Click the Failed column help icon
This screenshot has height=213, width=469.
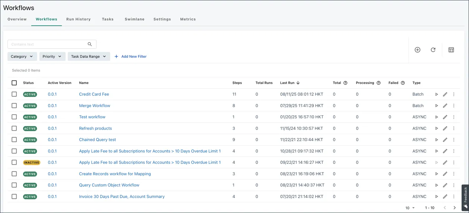(x=403, y=83)
